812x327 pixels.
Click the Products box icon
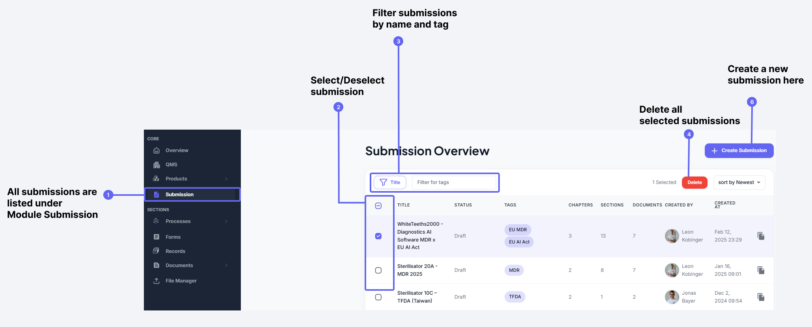156,178
